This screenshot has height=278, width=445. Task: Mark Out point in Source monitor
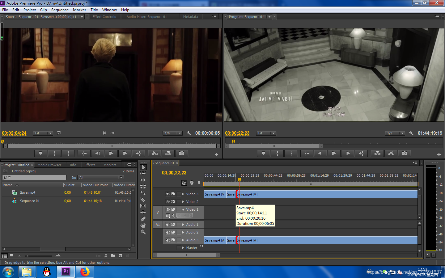click(68, 153)
